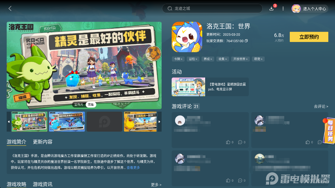This screenshot has height=188, width=335.
Task: Click the search magnifier icon
Action: (x=170, y=8)
